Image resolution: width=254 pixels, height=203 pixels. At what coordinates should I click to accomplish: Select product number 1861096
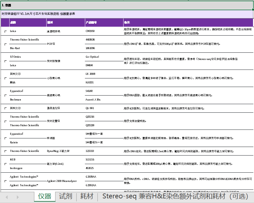104,48
